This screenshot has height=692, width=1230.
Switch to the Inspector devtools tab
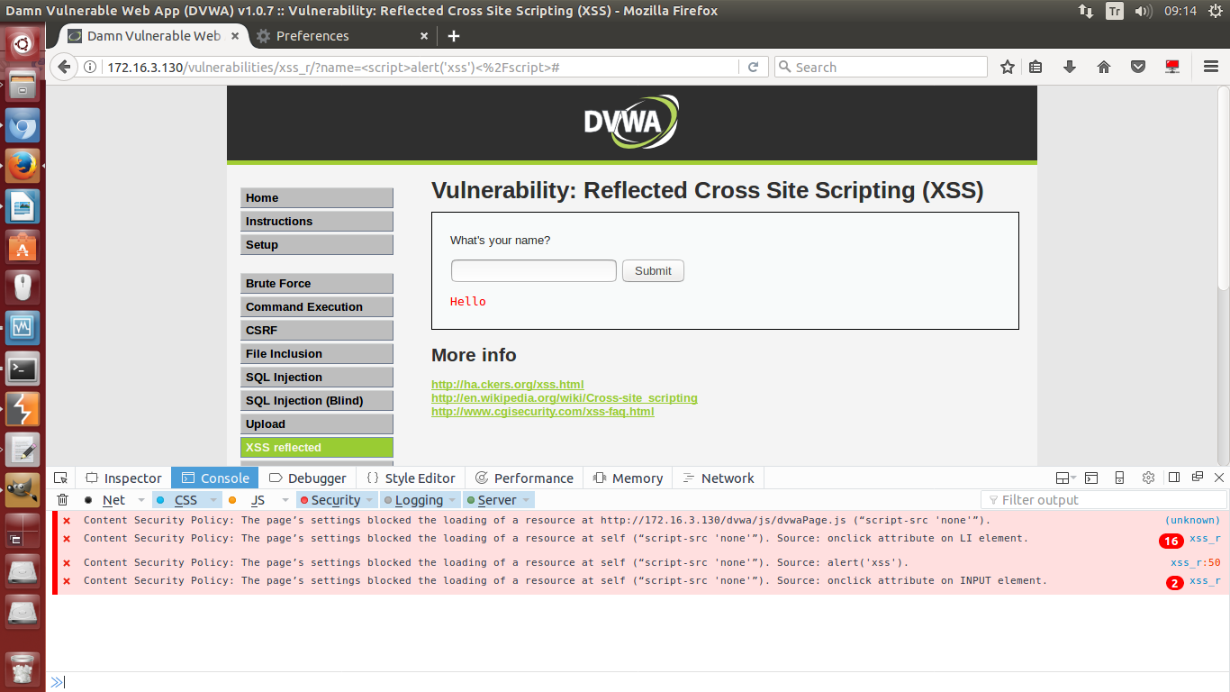click(123, 478)
